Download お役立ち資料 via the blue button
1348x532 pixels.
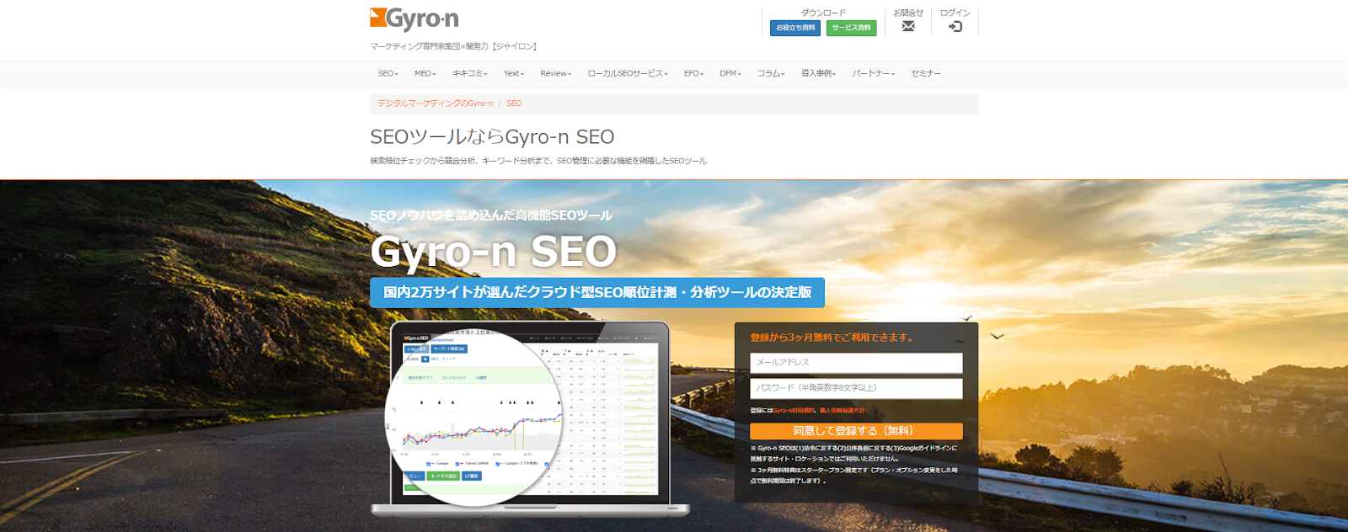tap(795, 28)
